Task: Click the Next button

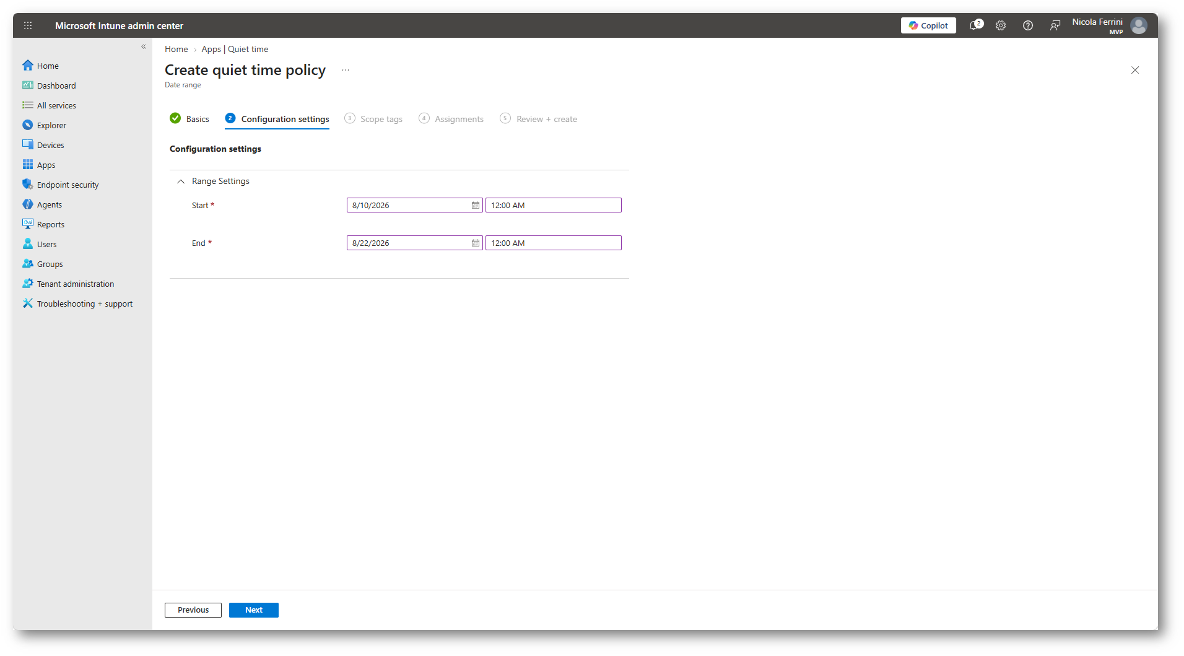Action: pos(254,610)
